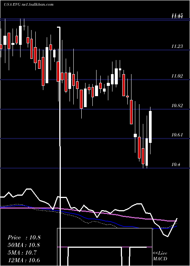Click the '50MA : 10.8' readout
The width and height of the screenshot is (190, 266).
24,245
